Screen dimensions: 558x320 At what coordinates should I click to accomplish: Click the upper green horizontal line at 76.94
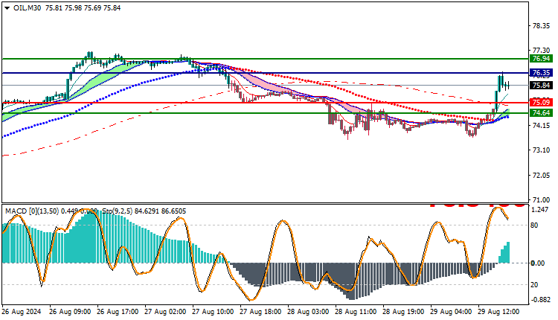point(265,59)
